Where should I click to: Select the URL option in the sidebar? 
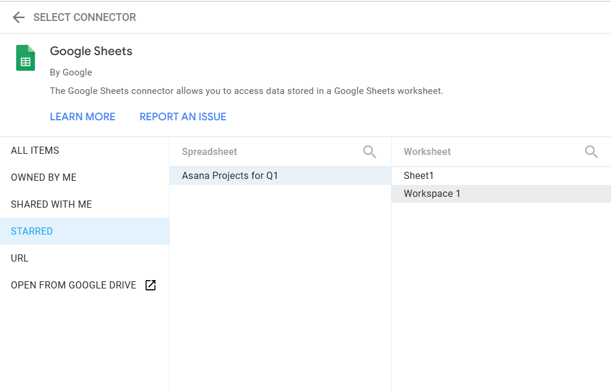(x=19, y=258)
